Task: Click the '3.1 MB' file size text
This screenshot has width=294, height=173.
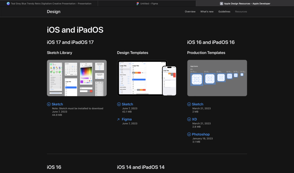Action: point(196,142)
